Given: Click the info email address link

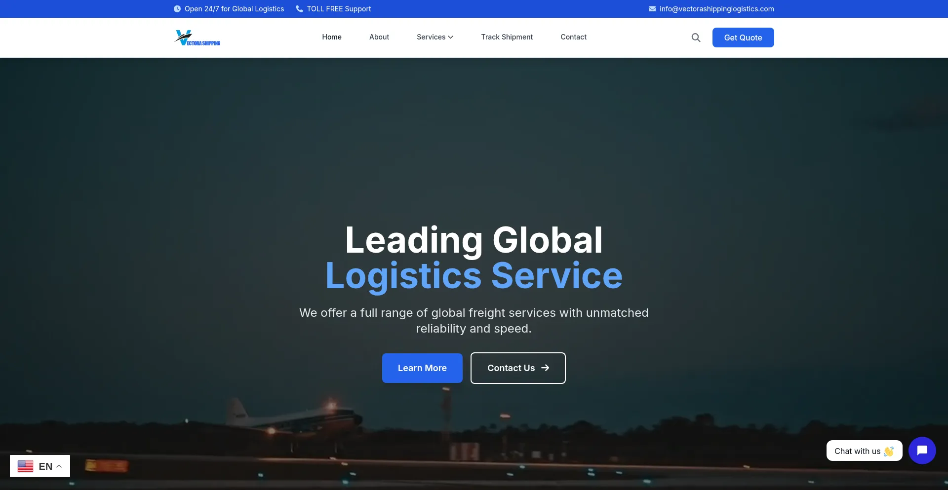Looking at the screenshot, I should 716,9.
